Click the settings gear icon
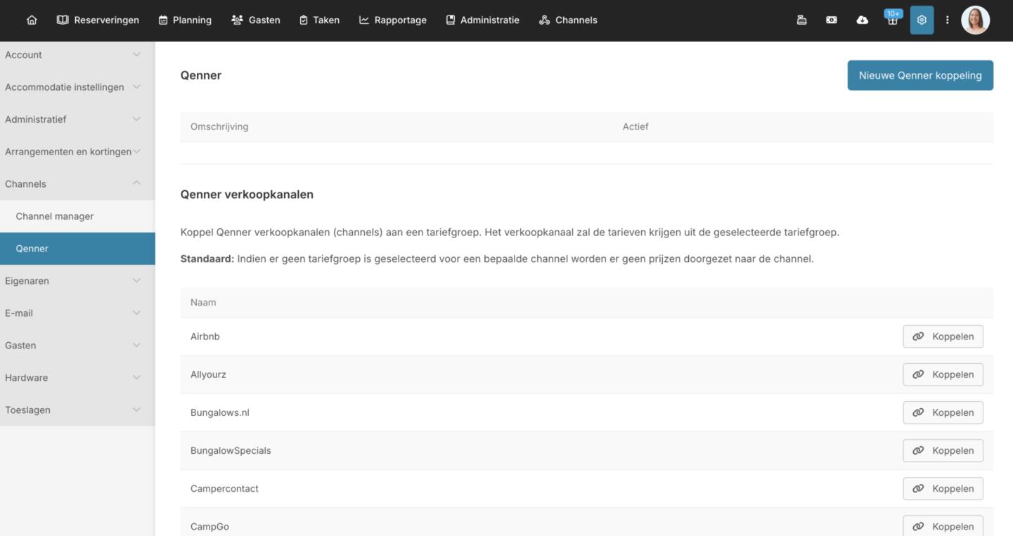 pos(922,20)
